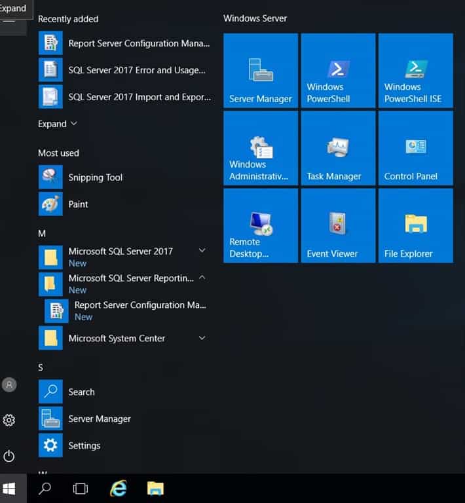The width and height of the screenshot is (465, 503).
Task: Click Report Server Configuration Manager icon in Recently added
Action: 50,43
